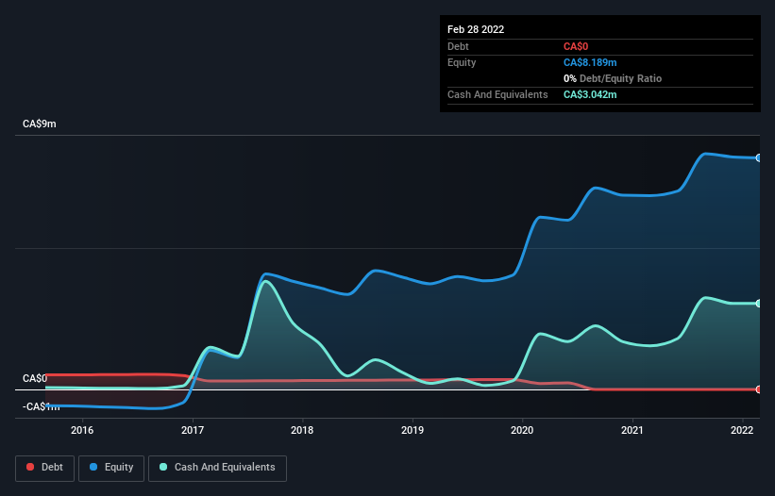The image size is (775, 496).
Task: Click the red CA$0 debt value in tooltip
Action: pos(576,46)
